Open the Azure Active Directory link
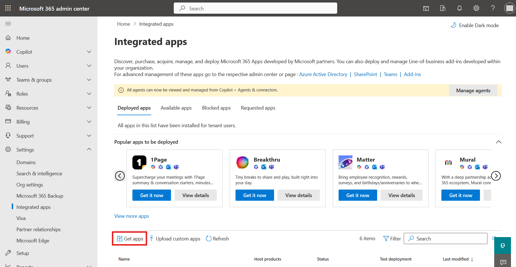516x267 pixels. (323, 74)
